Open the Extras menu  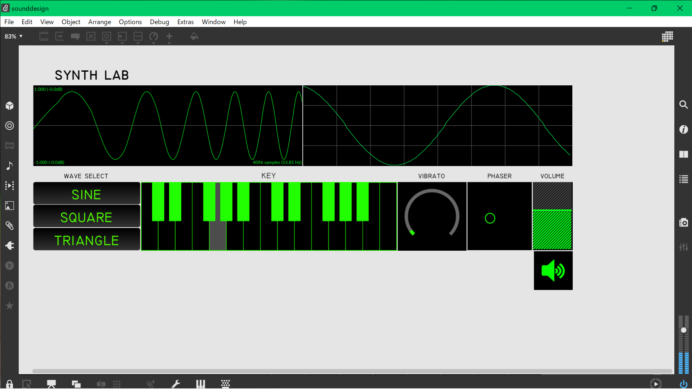pos(185,22)
